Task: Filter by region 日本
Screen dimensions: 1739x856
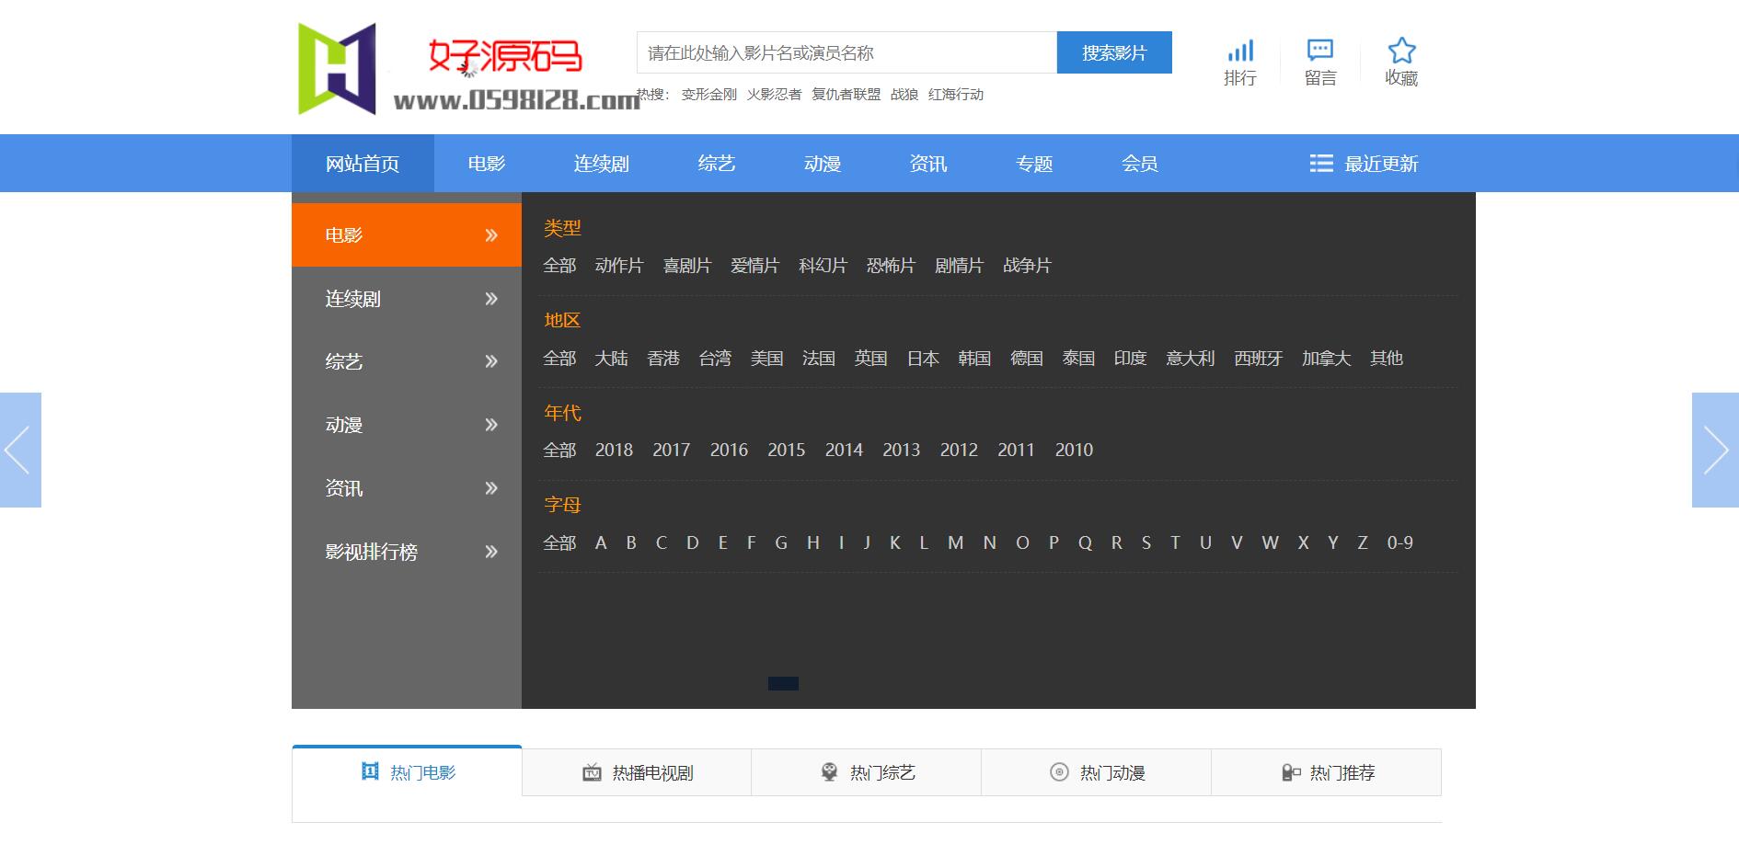Action: tap(923, 359)
